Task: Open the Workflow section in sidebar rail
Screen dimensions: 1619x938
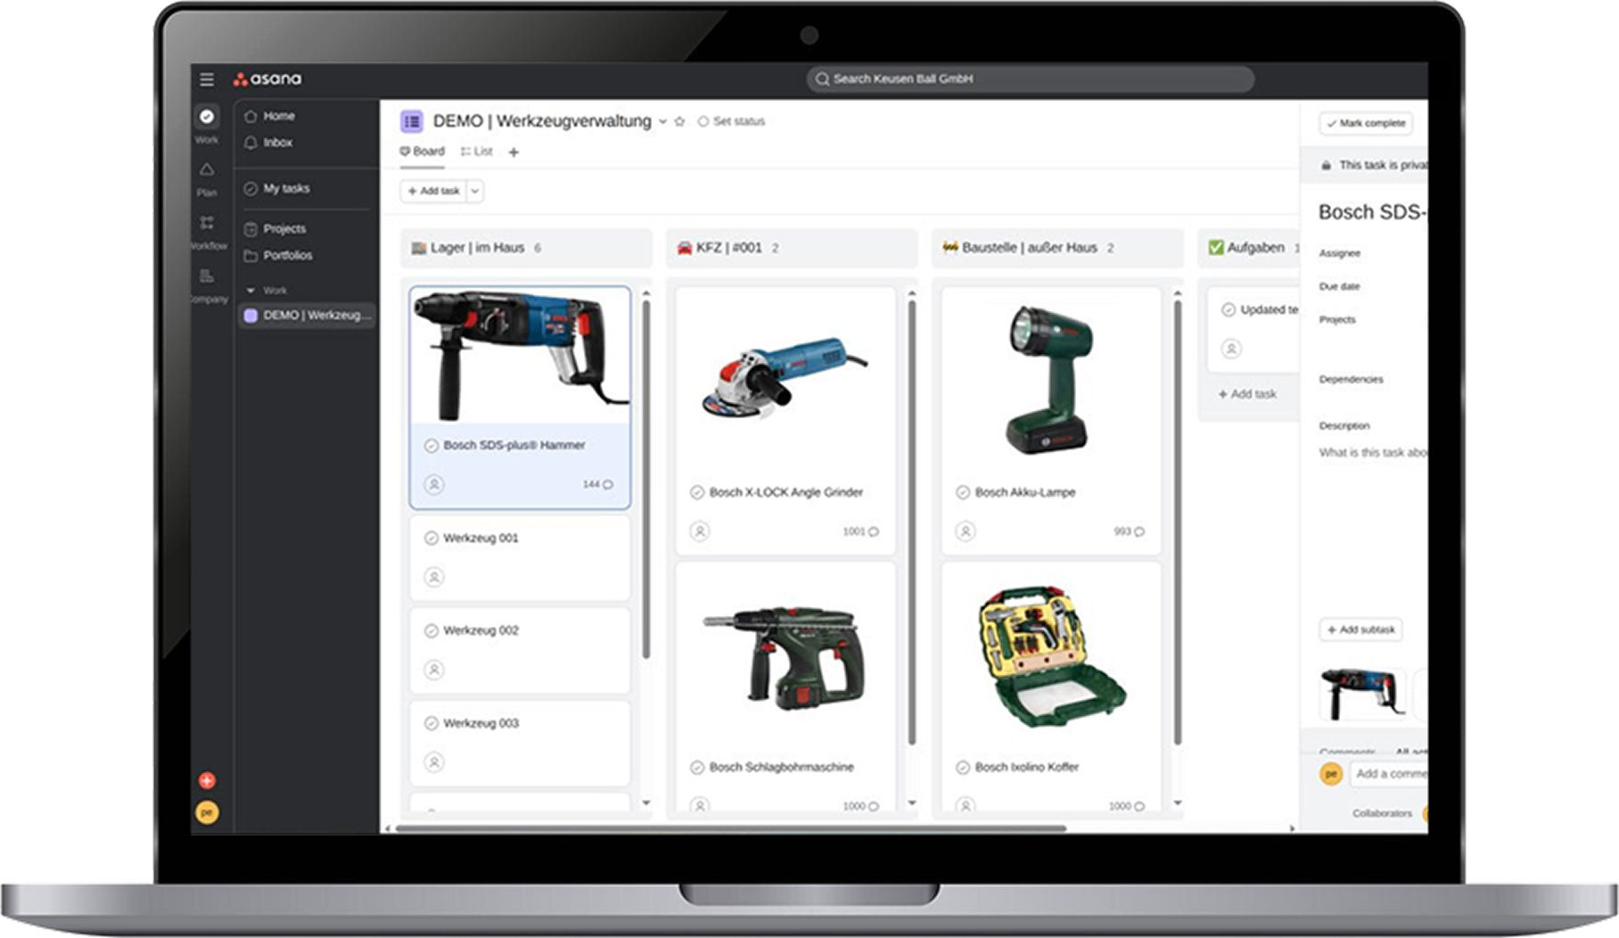Action: [x=207, y=230]
